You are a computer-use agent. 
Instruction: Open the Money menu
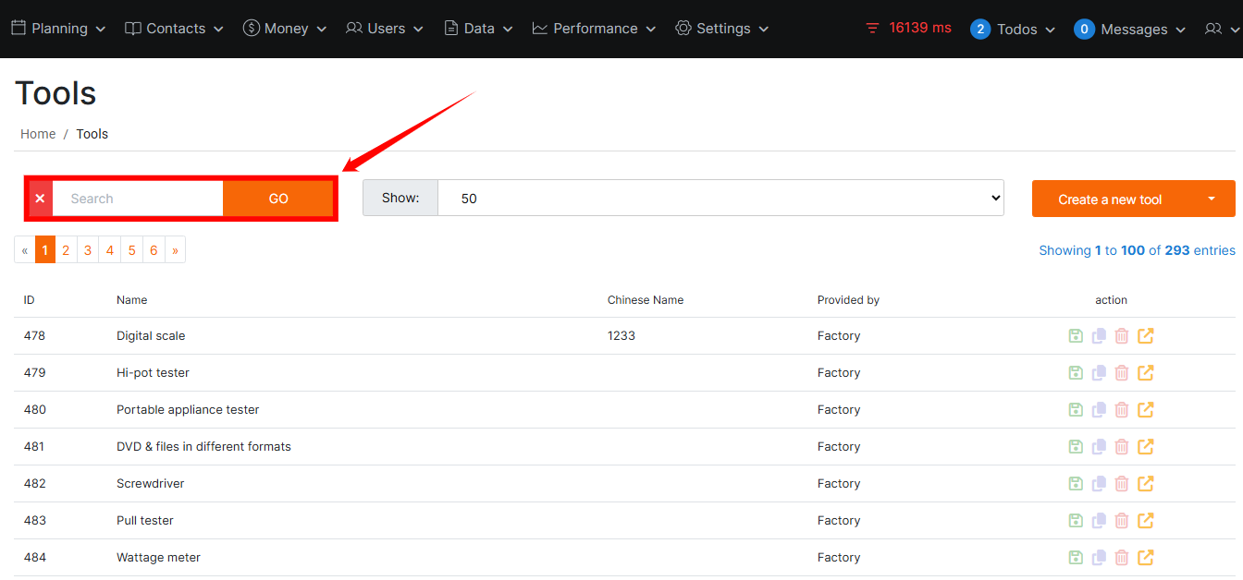pyautogui.click(x=285, y=29)
